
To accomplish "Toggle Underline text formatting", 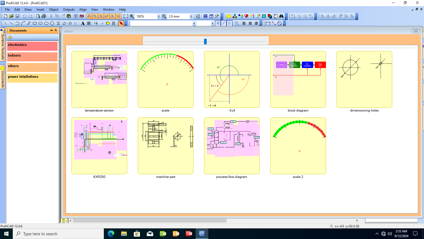I will point(229,23).
